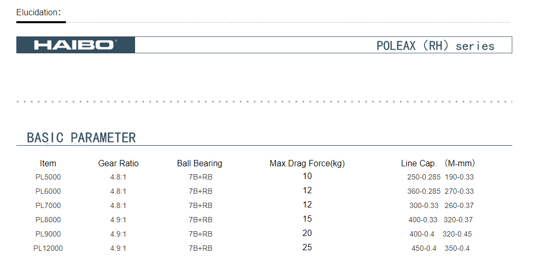Click the 450-0.4 line capacity value
The height and width of the screenshot is (274, 545).
point(424,248)
